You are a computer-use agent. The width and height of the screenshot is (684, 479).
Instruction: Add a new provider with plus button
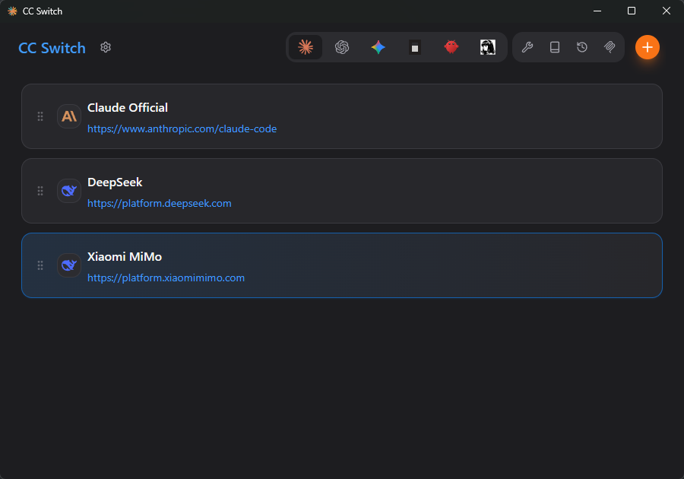point(648,47)
